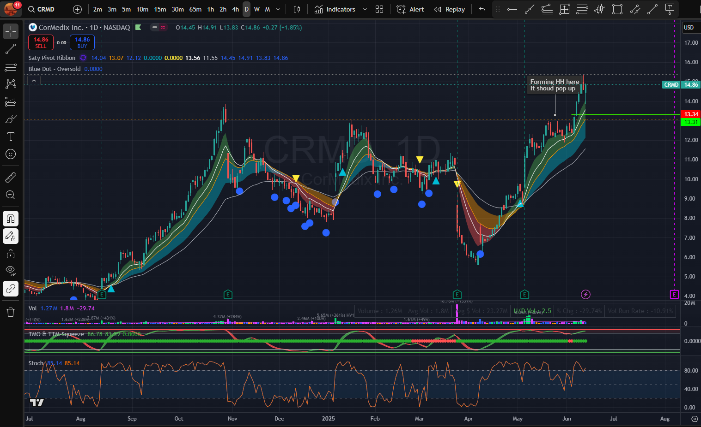Select date and price range favorite tool
Screen dimensions: 701x427
pos(565,9)
